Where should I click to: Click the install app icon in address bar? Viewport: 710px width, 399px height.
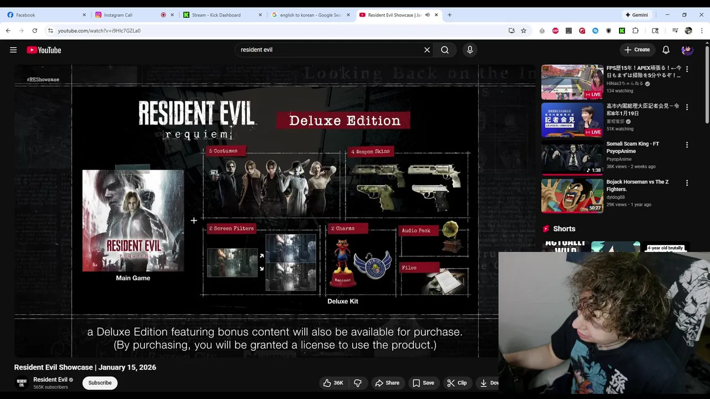(x=511, y=30)
